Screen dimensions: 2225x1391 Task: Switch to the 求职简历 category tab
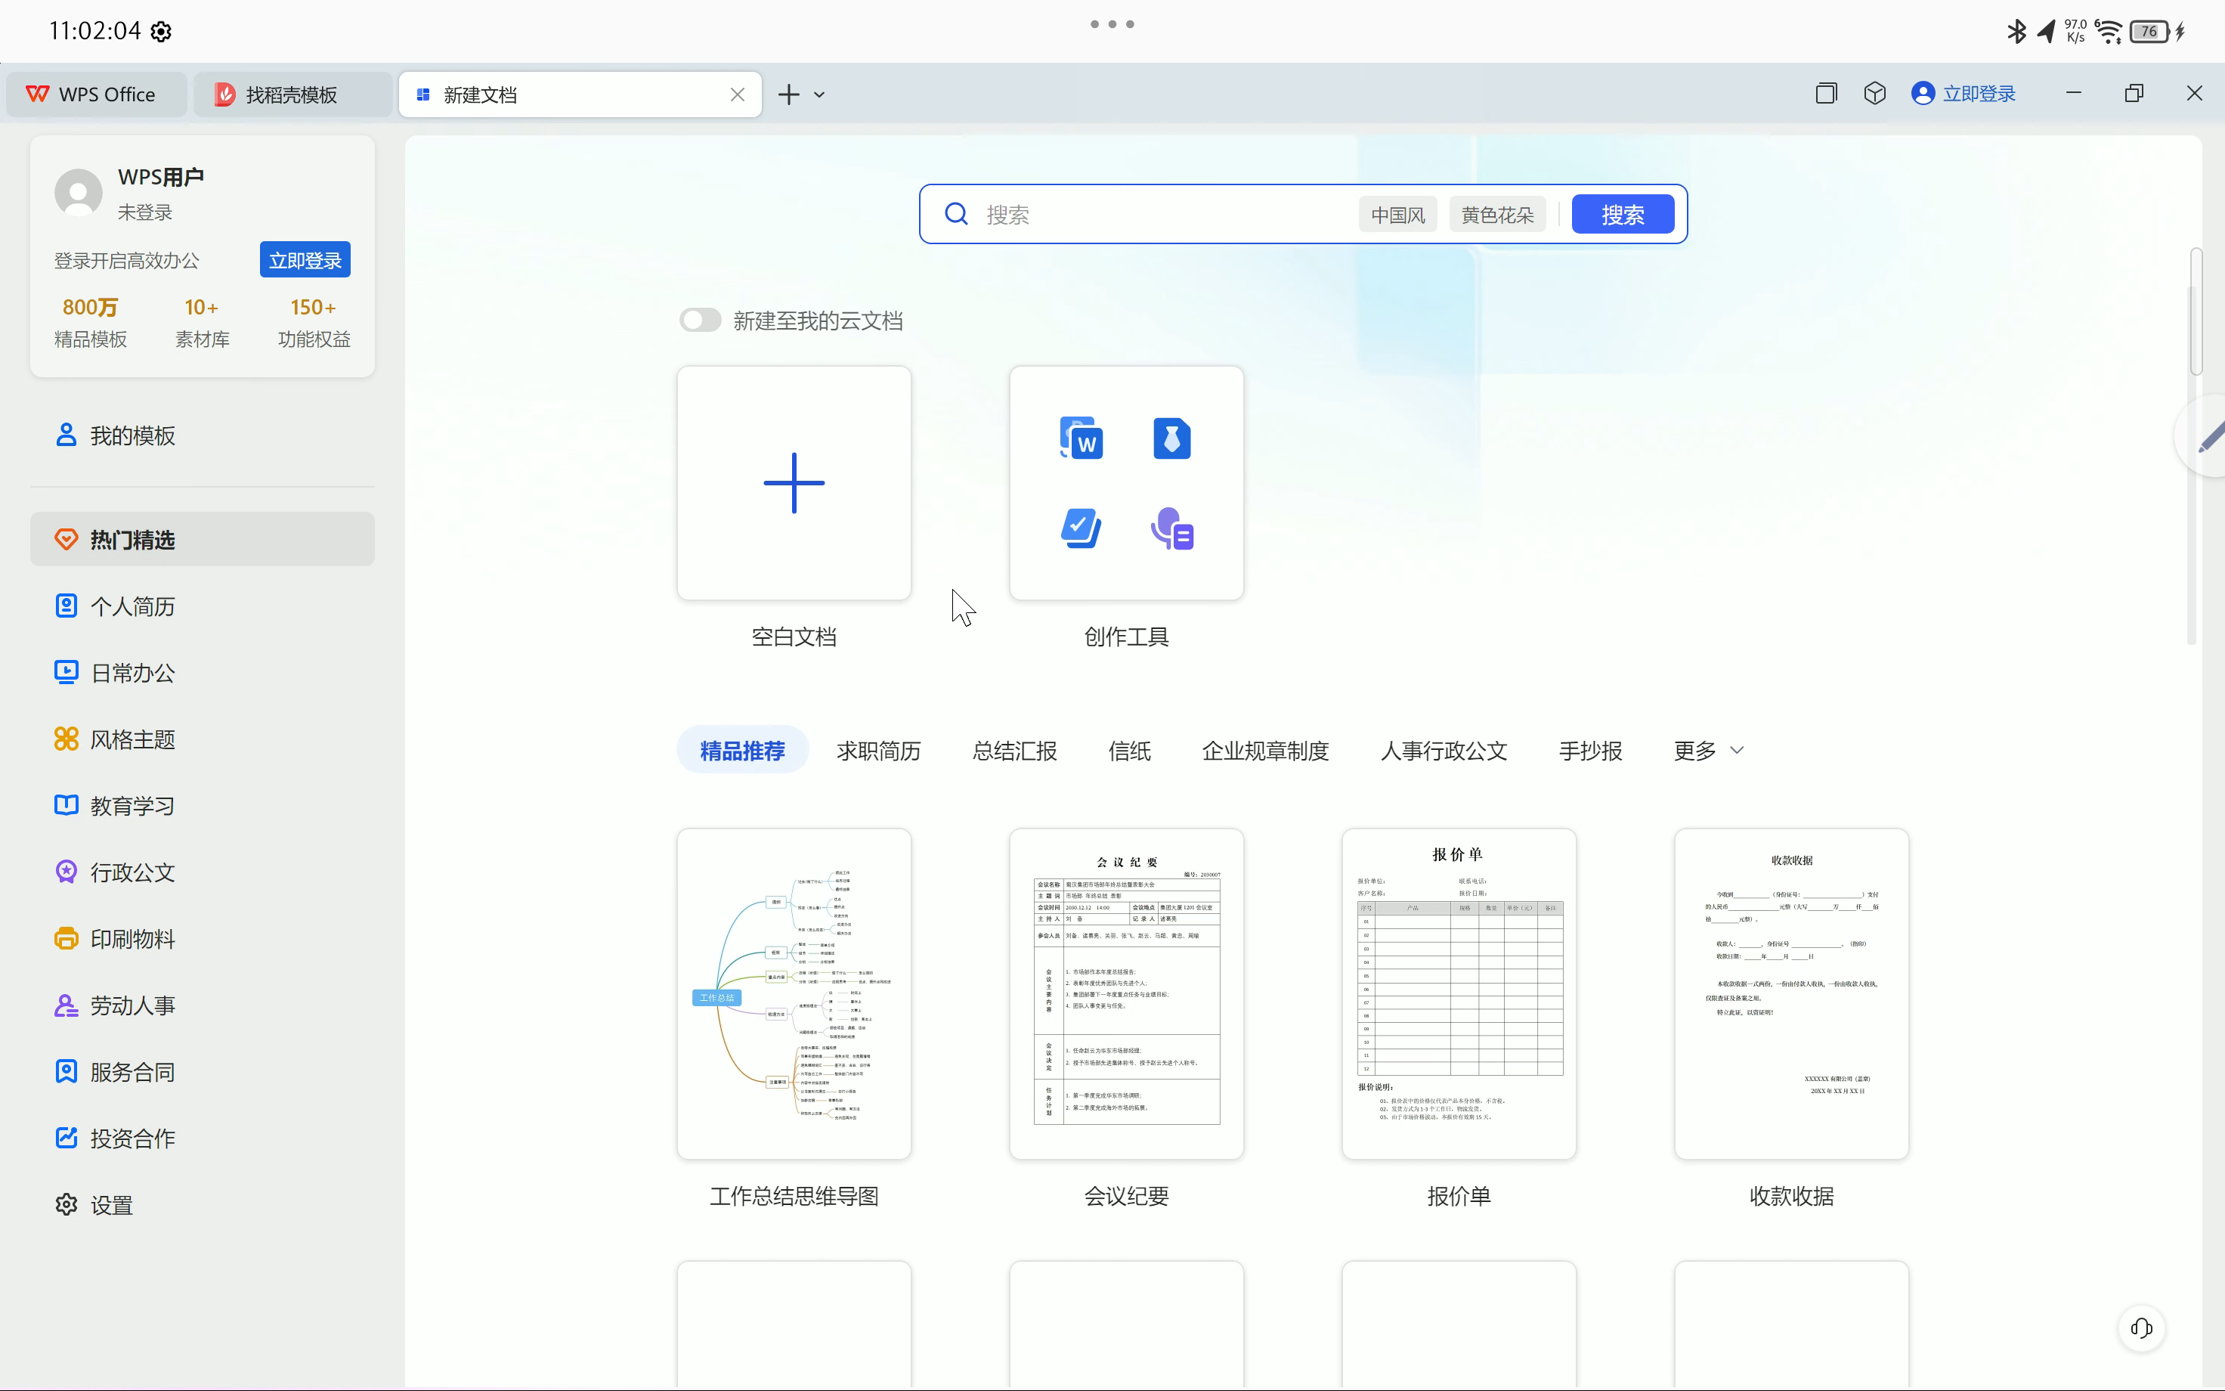coord(877,750)
